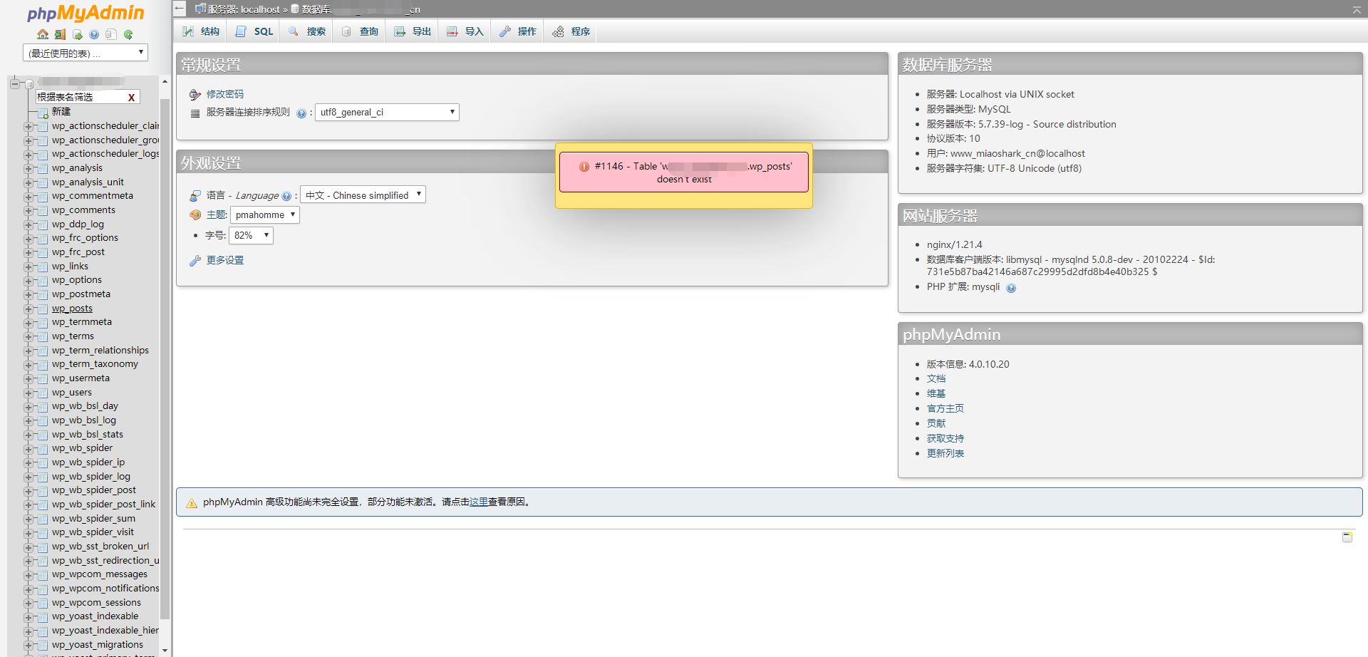Click table icon beside wp_users
Screen dimensions: 1368x657
(x=43, y=393)
